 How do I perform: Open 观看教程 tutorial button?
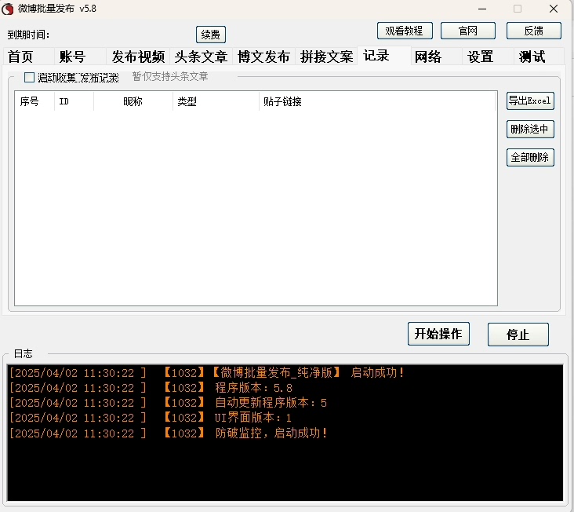(405, 31)
